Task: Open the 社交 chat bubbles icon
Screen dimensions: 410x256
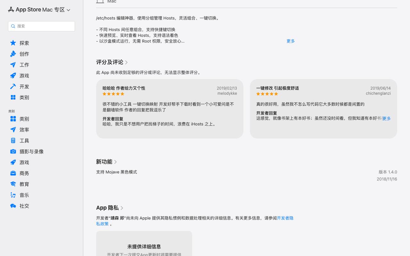Action: (x=13, y=206)
